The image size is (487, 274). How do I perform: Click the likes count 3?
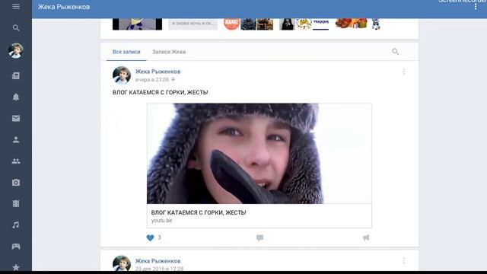pyautogui.click(x=159, y=237)
